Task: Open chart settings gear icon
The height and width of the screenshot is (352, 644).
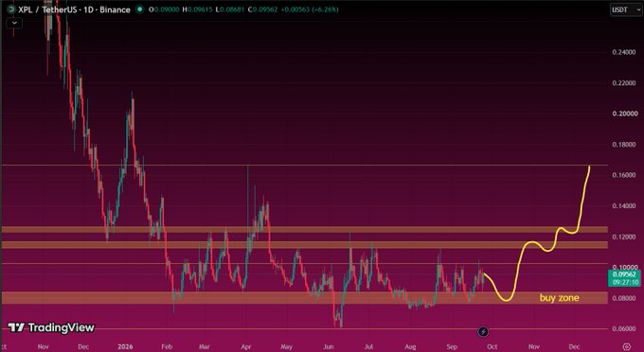Action: (x=626, y=346)
